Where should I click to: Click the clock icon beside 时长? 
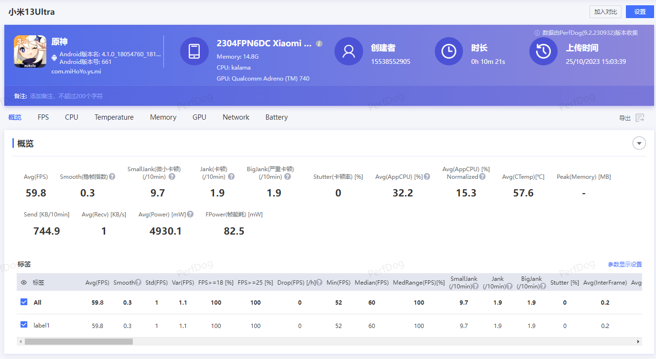coord(449,51)
